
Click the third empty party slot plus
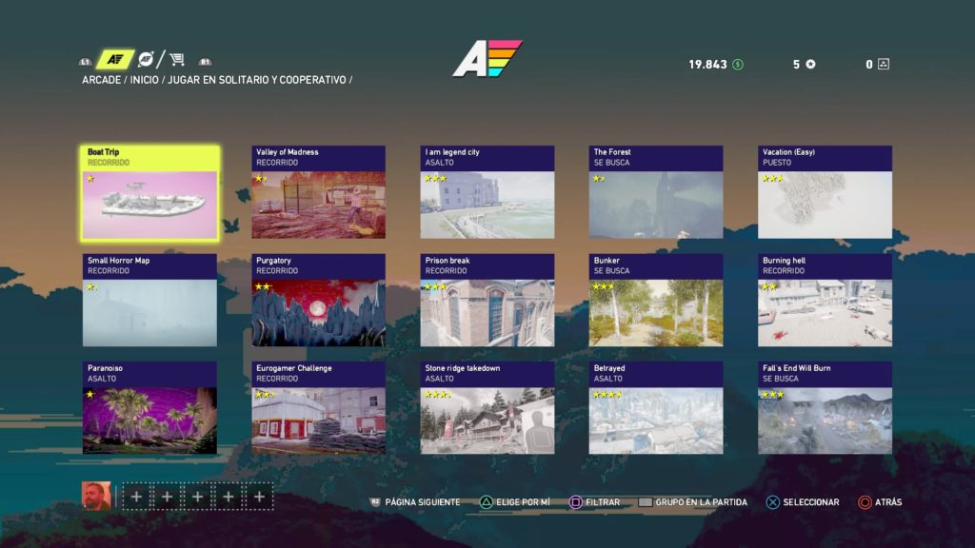pos(198,497)
